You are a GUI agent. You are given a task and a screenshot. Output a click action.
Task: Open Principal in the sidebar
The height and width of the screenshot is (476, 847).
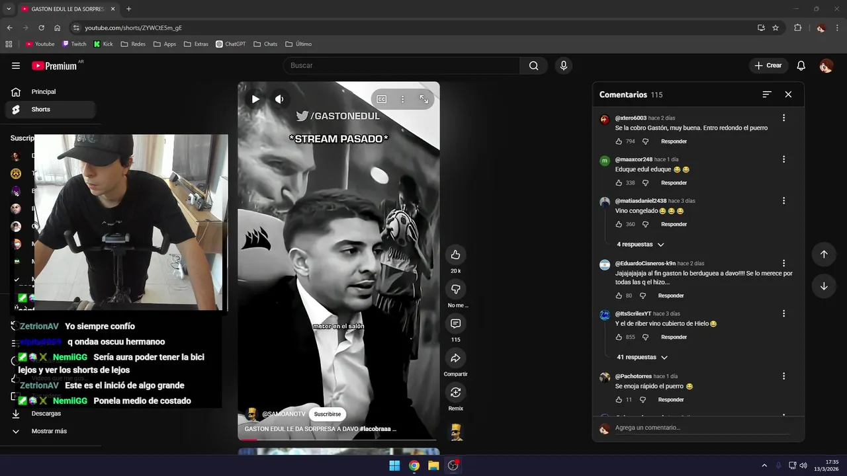coord(50,92)
